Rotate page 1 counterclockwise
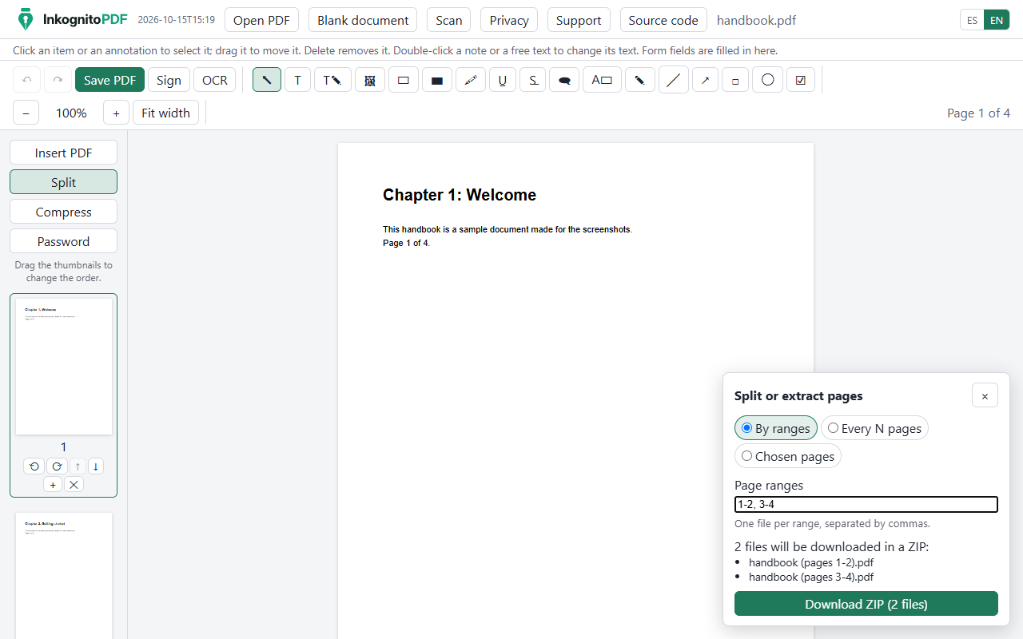Screen dimensions: 1023x639 point(34,466)
